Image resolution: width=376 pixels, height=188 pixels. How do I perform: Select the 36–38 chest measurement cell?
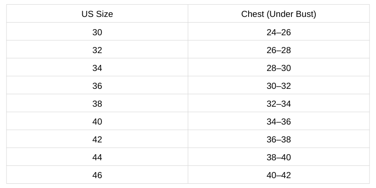tap(279, 140)
